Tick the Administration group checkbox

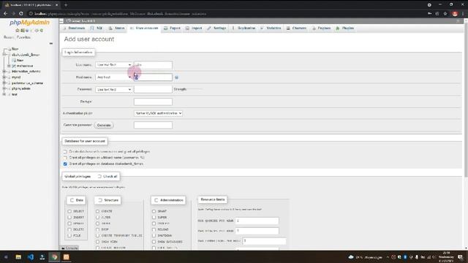coord(156,200)
